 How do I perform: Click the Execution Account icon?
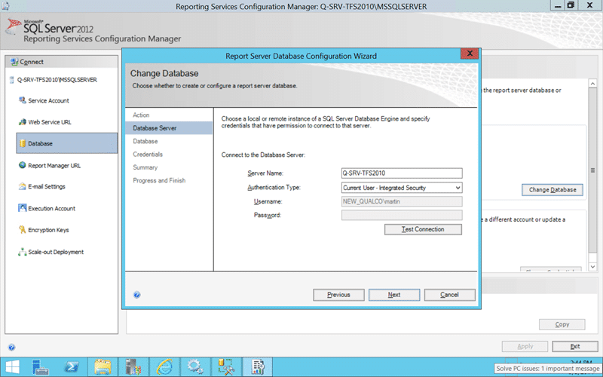[x=23, y=208]
